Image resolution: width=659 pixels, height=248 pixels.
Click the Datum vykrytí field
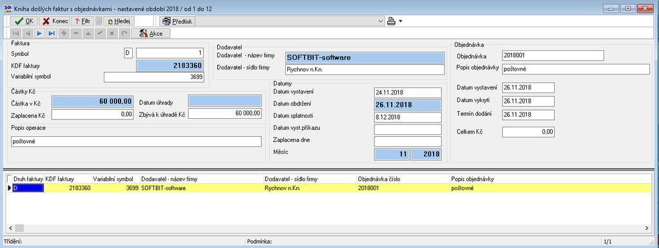[x=528, y=101]
